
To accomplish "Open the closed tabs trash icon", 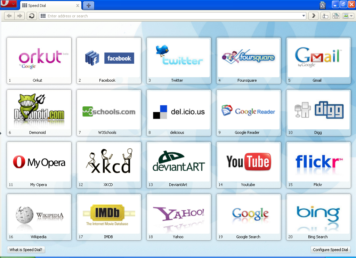I will (323, 5).
